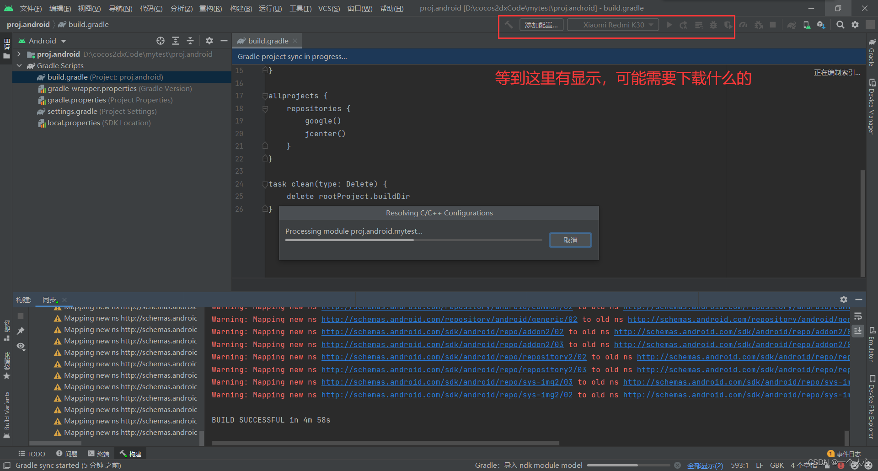This screenshot has height=471, width=878.
Task: Collapse the Gradle Scripts tree node
Action: (19, 65)
